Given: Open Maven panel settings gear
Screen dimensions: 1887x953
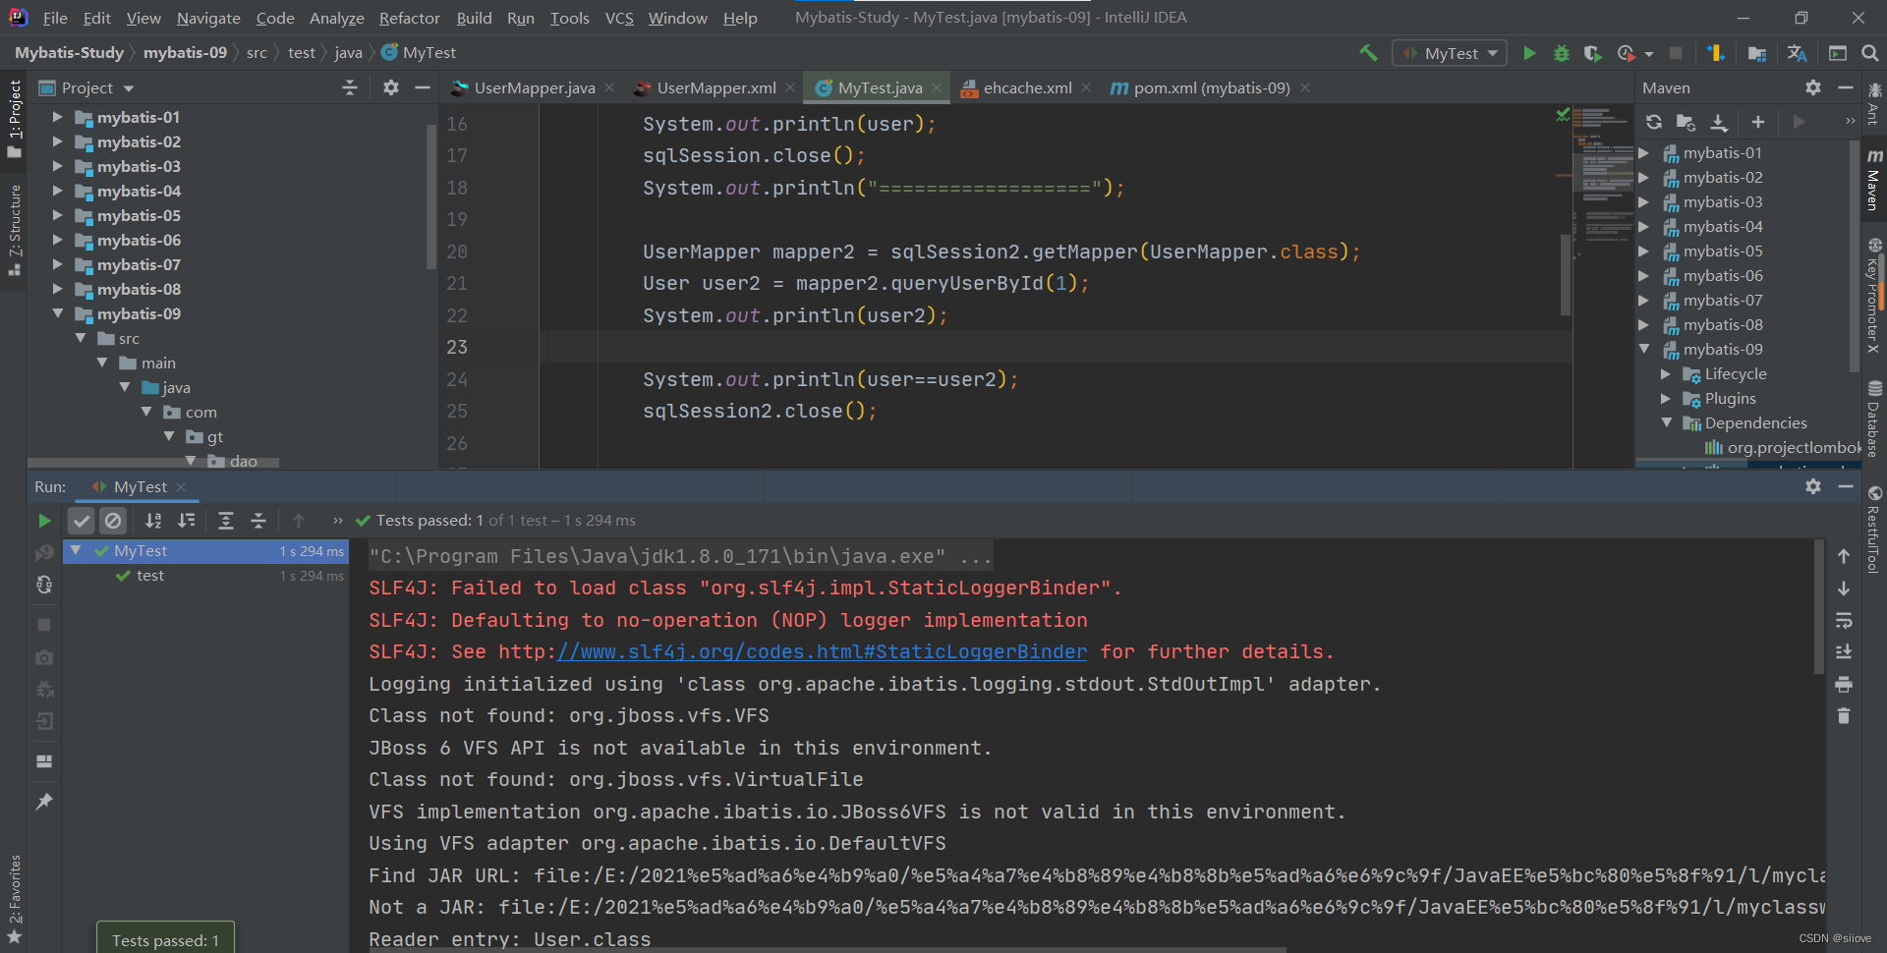Looking at the screenshot, I should coord(1813,87).
